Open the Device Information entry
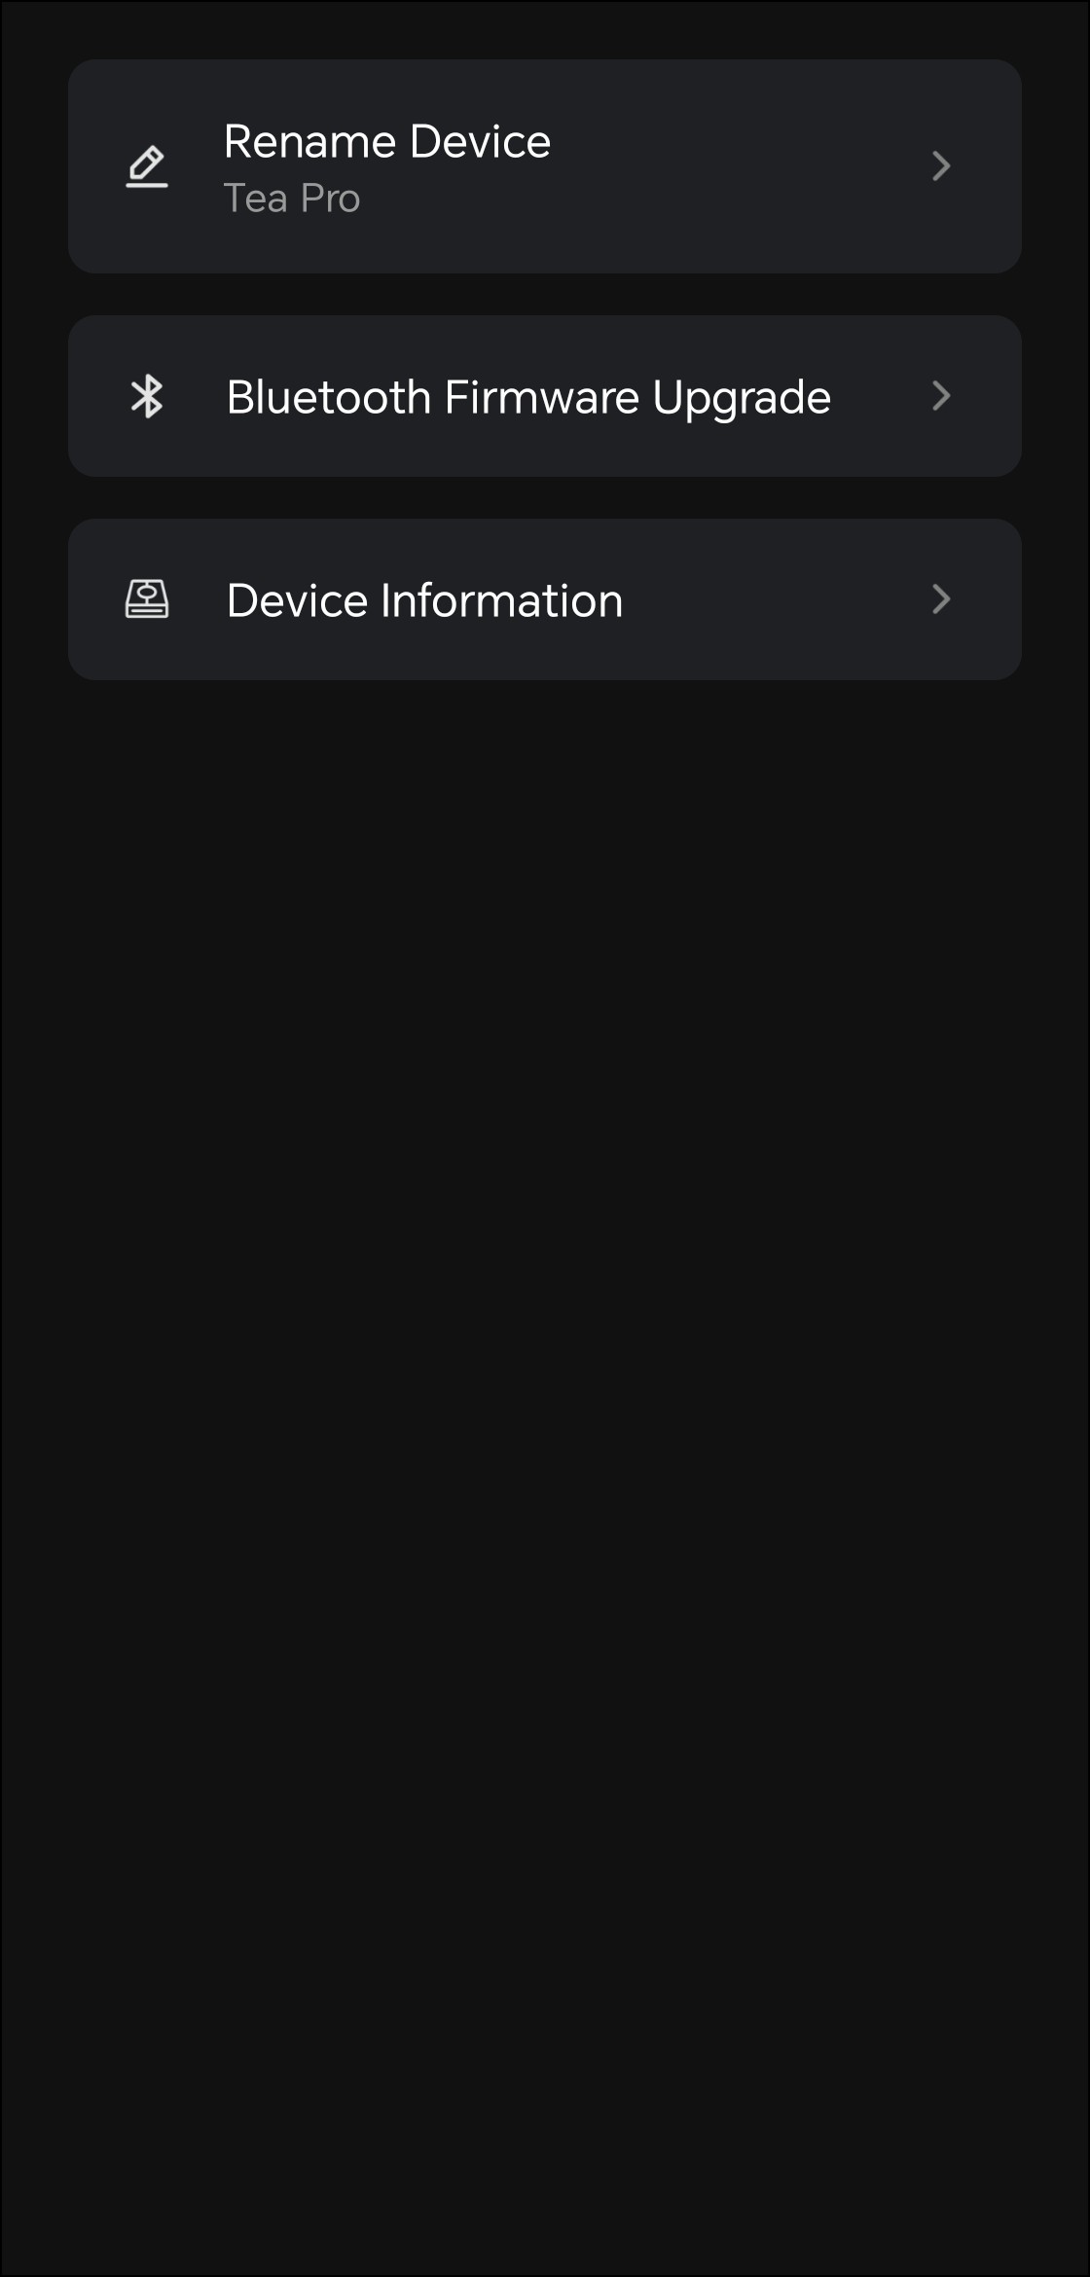The image size is (1090, 2277). coord(545,599)
